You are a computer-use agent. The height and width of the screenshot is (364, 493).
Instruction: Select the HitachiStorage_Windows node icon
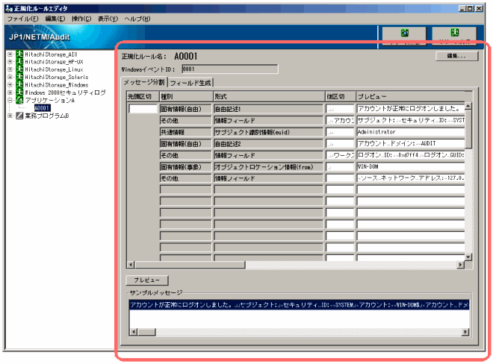click(x=19, y=84)
